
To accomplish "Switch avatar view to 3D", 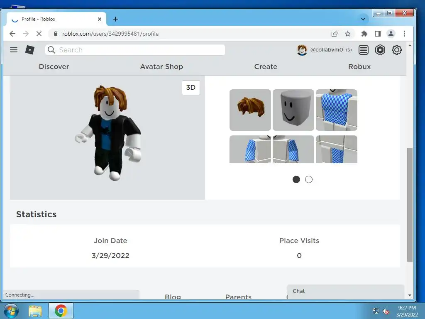I will click(x=191, y=87).
